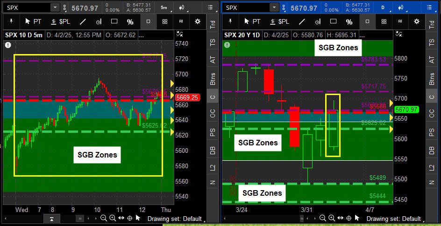Image resolution: width=441 pixels, height=226 pixels.
Task: Click left chart horizontal expand arrows icon
Action: click(x=121, y=218)
